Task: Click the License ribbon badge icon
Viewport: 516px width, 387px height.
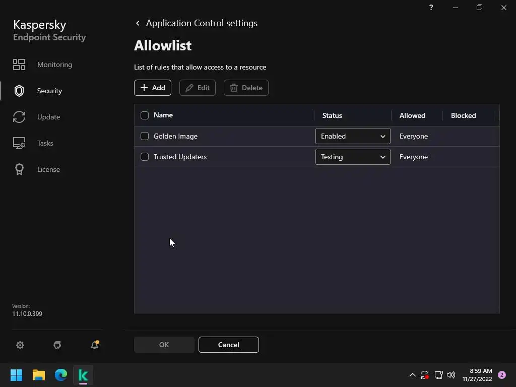Action: (19, 169)
